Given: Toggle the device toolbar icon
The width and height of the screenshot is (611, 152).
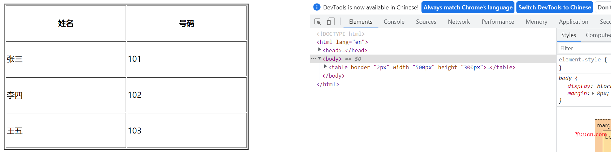Looking at the screenshot, I should pyautogui.click(x=331, y=22).
